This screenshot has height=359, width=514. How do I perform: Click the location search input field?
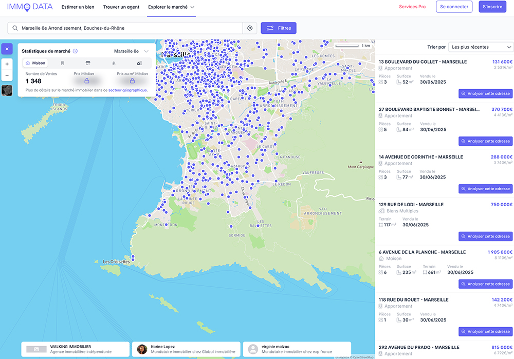(x=128, y=28)
